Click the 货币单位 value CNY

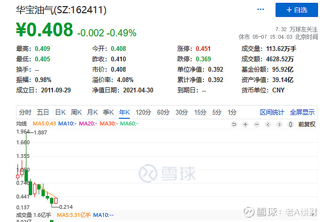(278, 90)
